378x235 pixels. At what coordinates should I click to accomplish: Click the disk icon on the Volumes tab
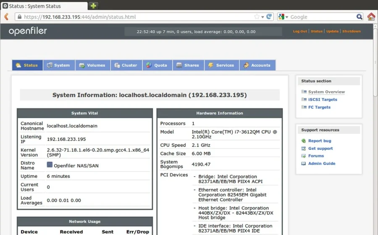pyautogui.click(x=82, y=65)
